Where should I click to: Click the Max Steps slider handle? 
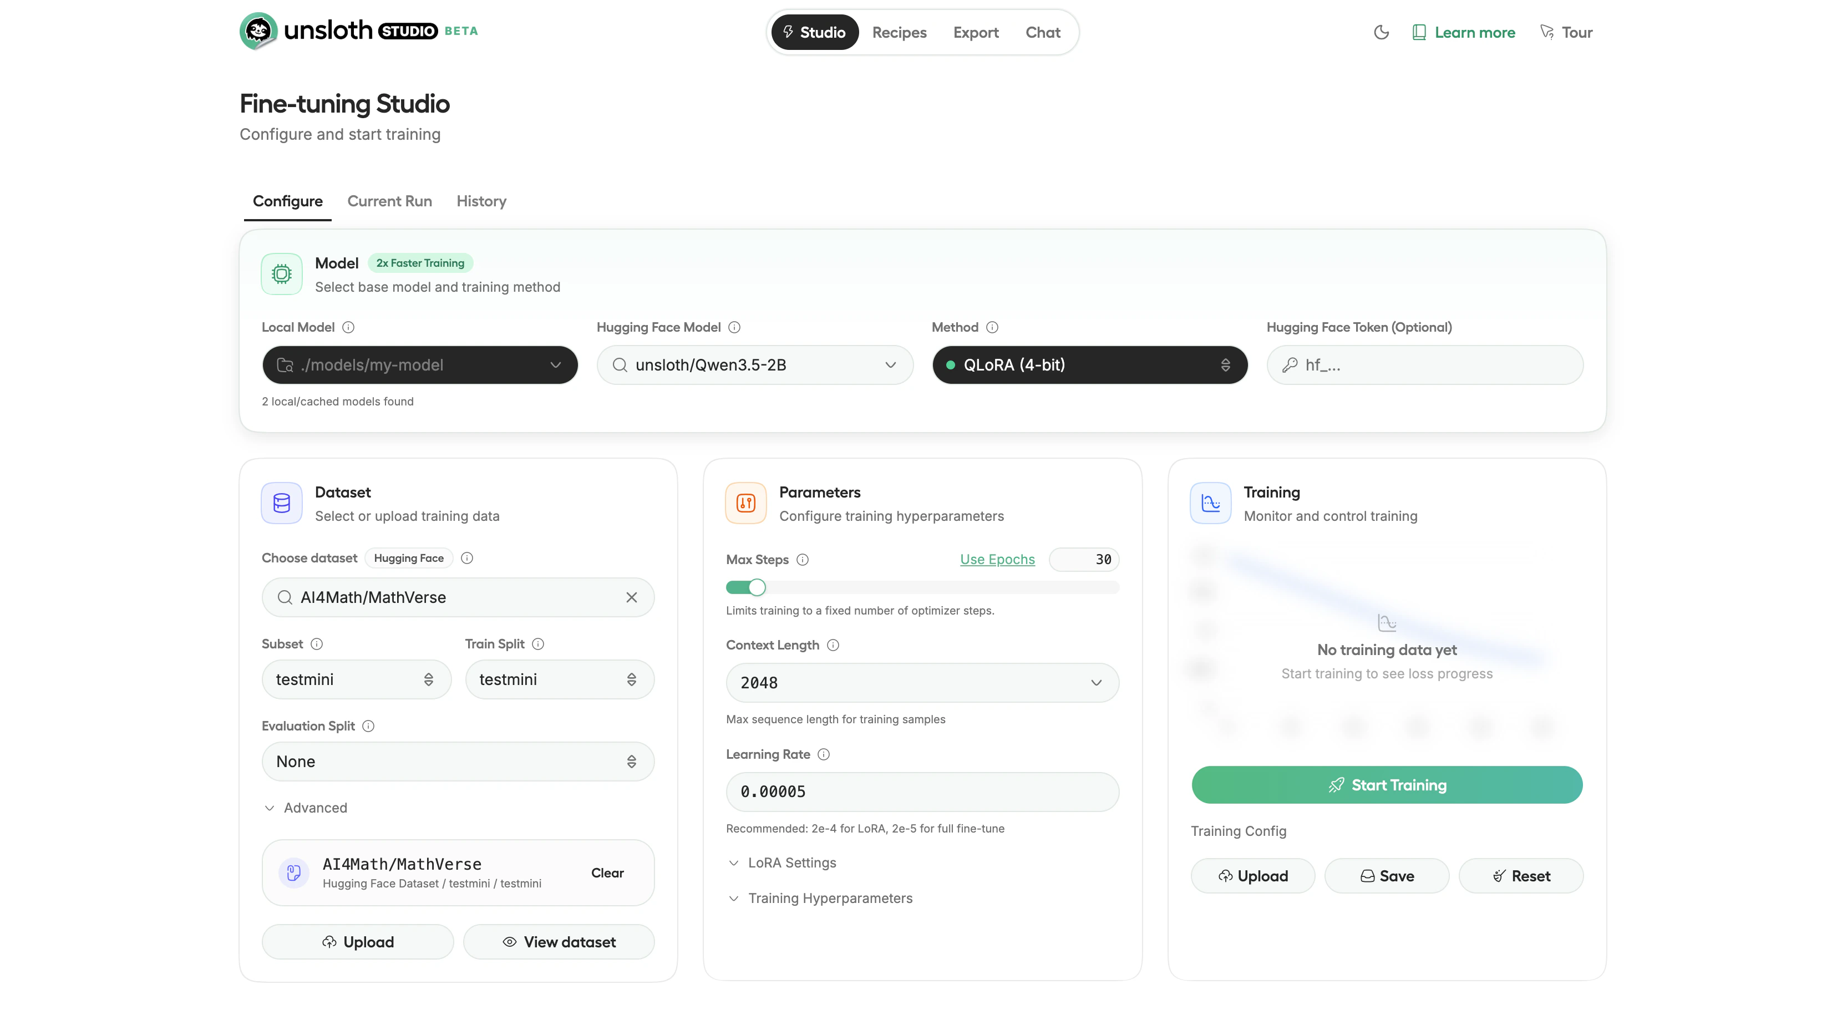pyautogui.click(x=757, y=588)
